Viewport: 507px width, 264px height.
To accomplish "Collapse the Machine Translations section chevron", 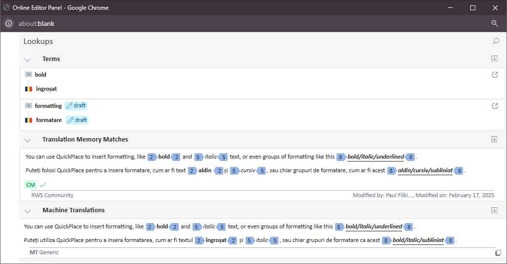I will pyautogui.click(x=28, y=211).
